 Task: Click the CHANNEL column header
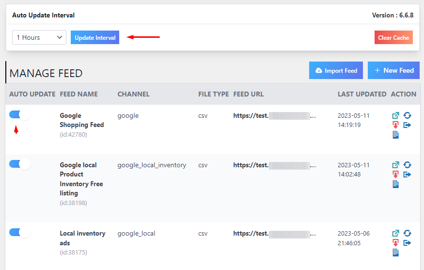coord(133,94)
